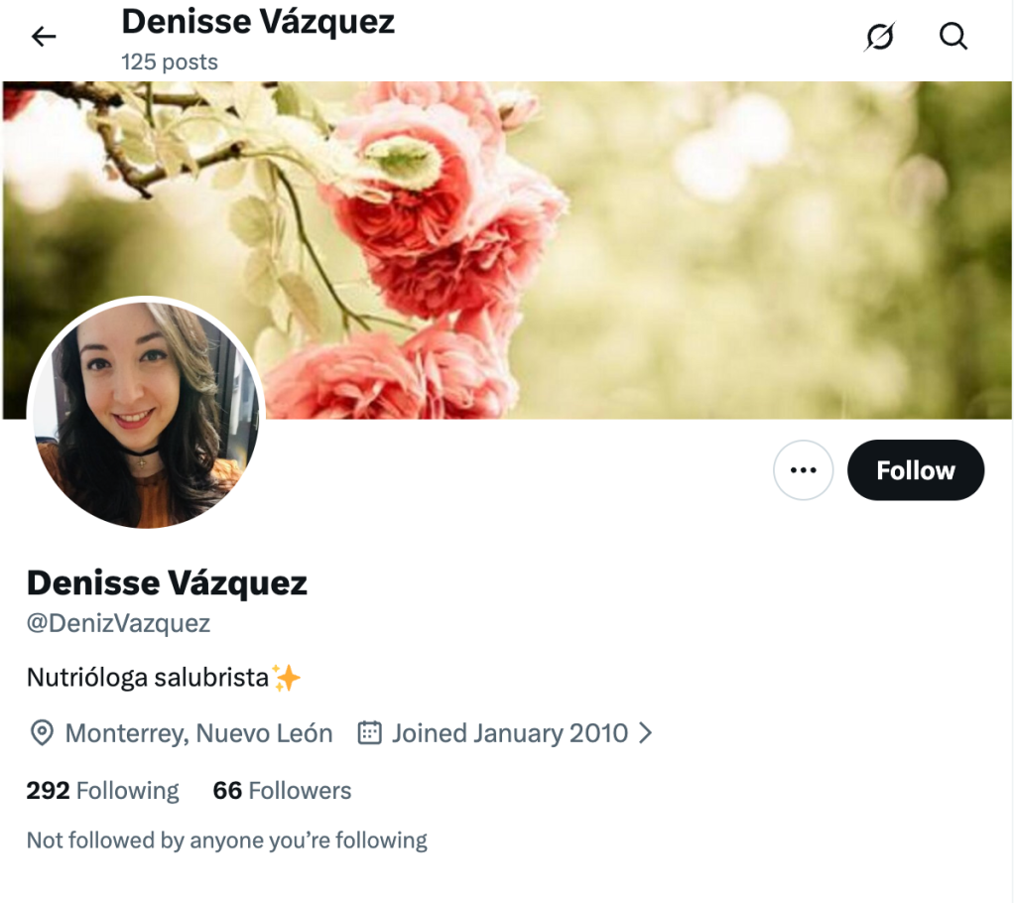
Task: Click the 125 posts count
Action: point(170,62)
